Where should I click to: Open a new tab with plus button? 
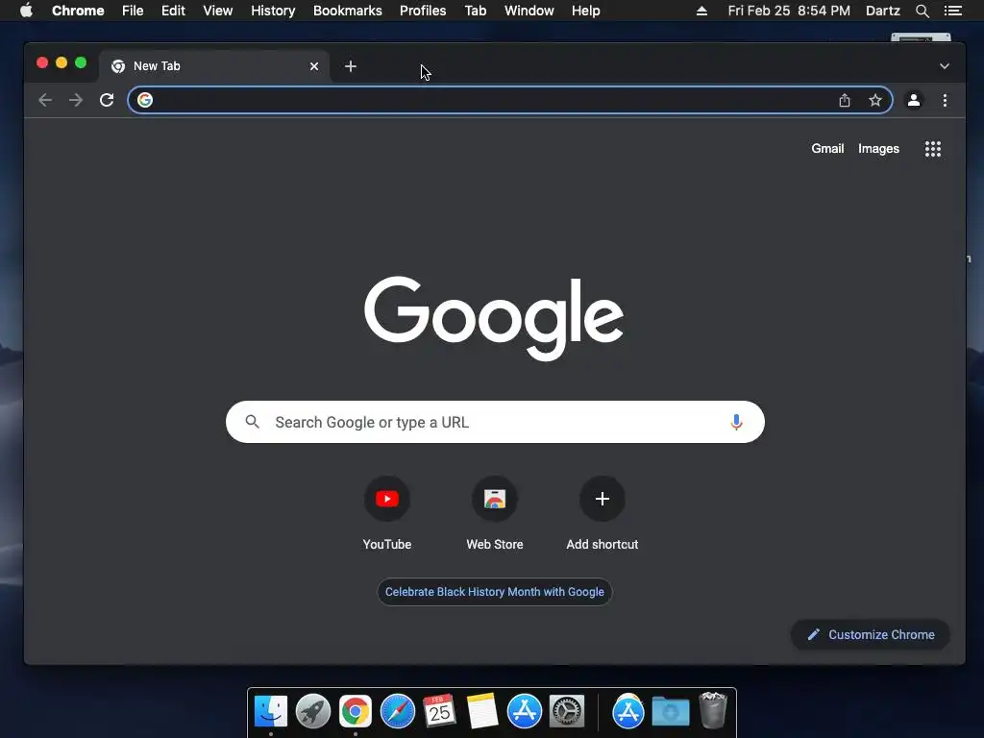(x=351, y=66)
